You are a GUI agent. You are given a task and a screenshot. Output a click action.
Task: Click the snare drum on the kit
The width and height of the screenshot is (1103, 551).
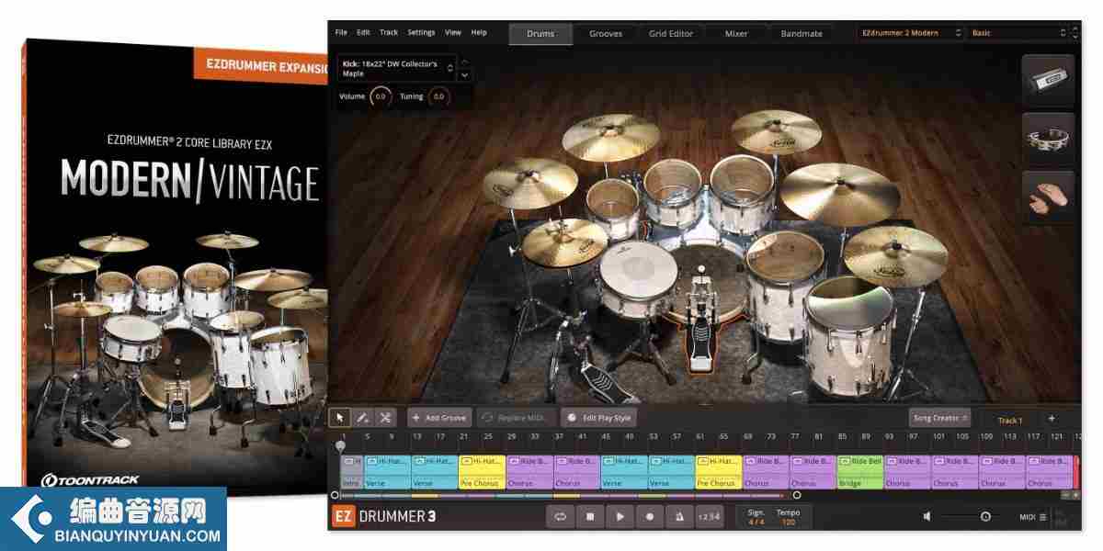[x=637, y=278]
